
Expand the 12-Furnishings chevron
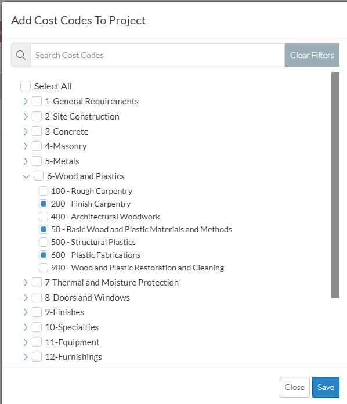tap(26, 357)
